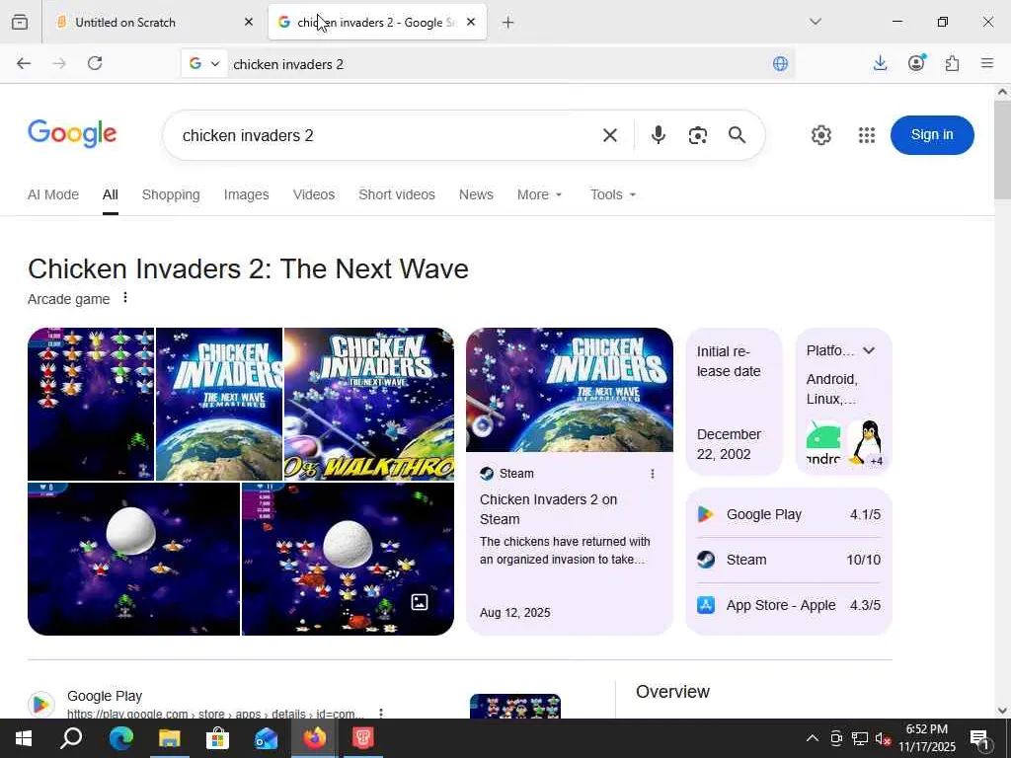This screenshot has height=758, width=1011.
Task: Expand the Tools dropdown
Action: (x=613, y=194)
